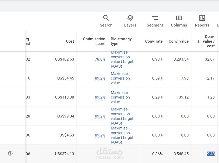Click the help question mark icon
Screen dimensions: 219x163
click(x=10, y=153)
